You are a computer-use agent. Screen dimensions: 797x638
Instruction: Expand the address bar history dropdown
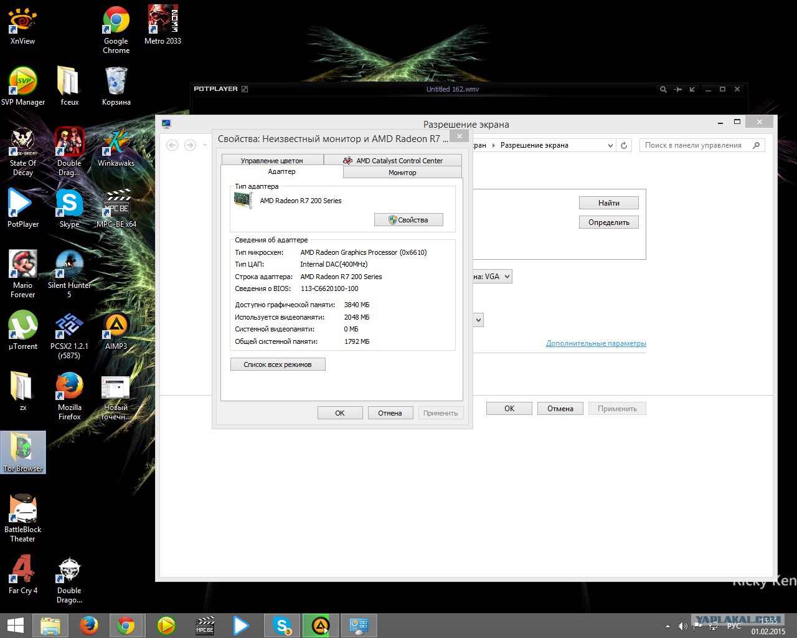[610, 145]
